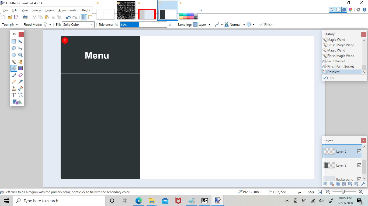Select the Magic Wand tool

click(14, 62)
